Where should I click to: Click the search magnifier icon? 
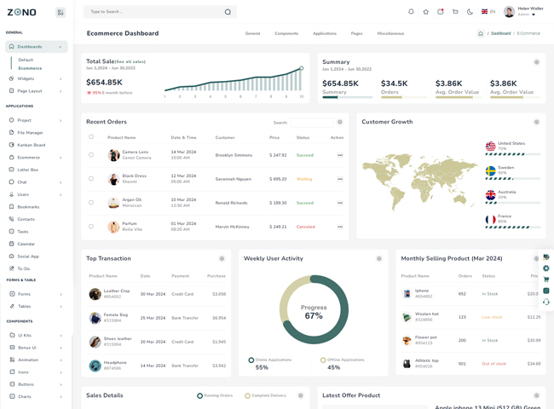click(228, 12)
